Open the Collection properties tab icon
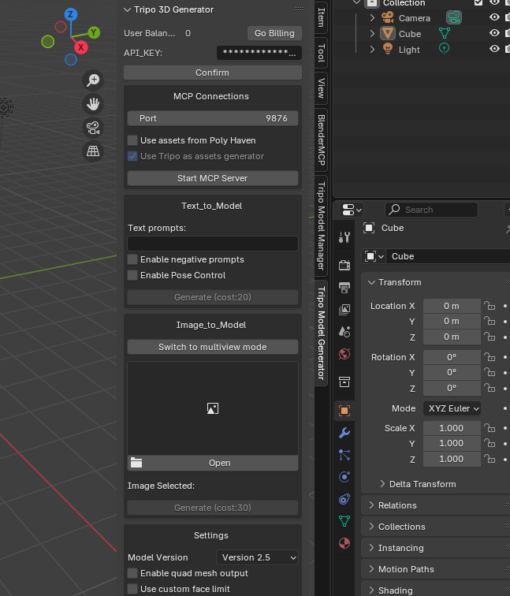The image size is (510, 596). point(344,382)
